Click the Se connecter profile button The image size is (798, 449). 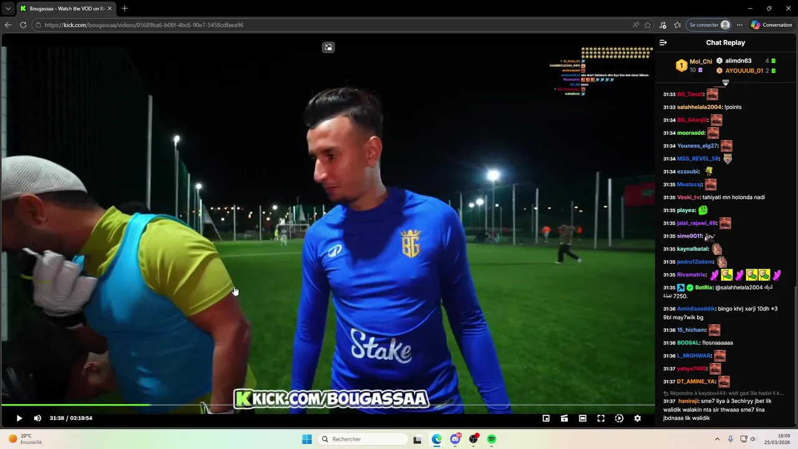point(709,25)
